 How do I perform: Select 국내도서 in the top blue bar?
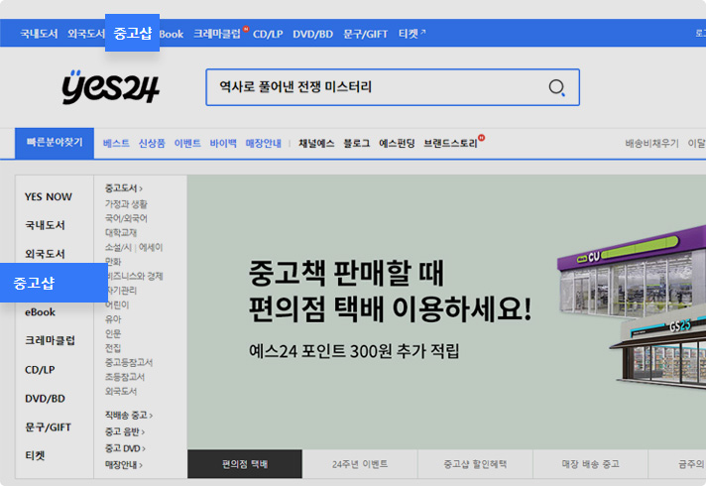coord(40,34)
